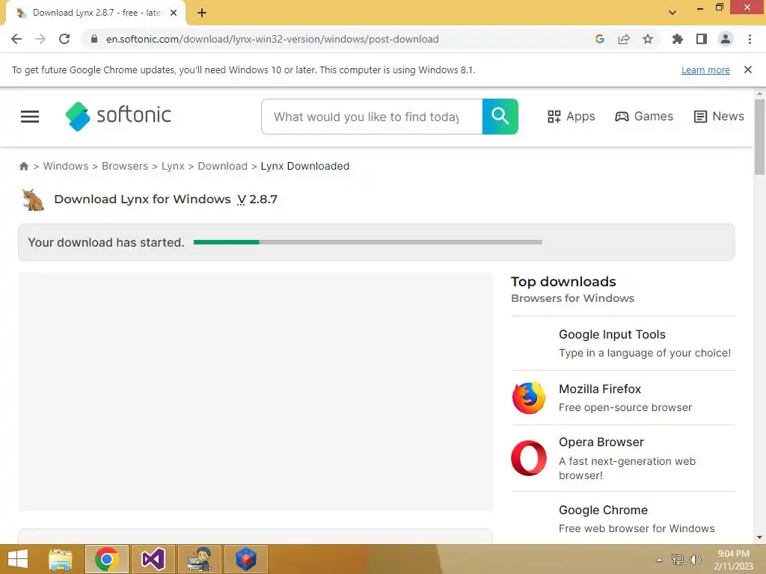766x574 pixels.
Task: Submit search with the magnifier button
Action: 500,117
